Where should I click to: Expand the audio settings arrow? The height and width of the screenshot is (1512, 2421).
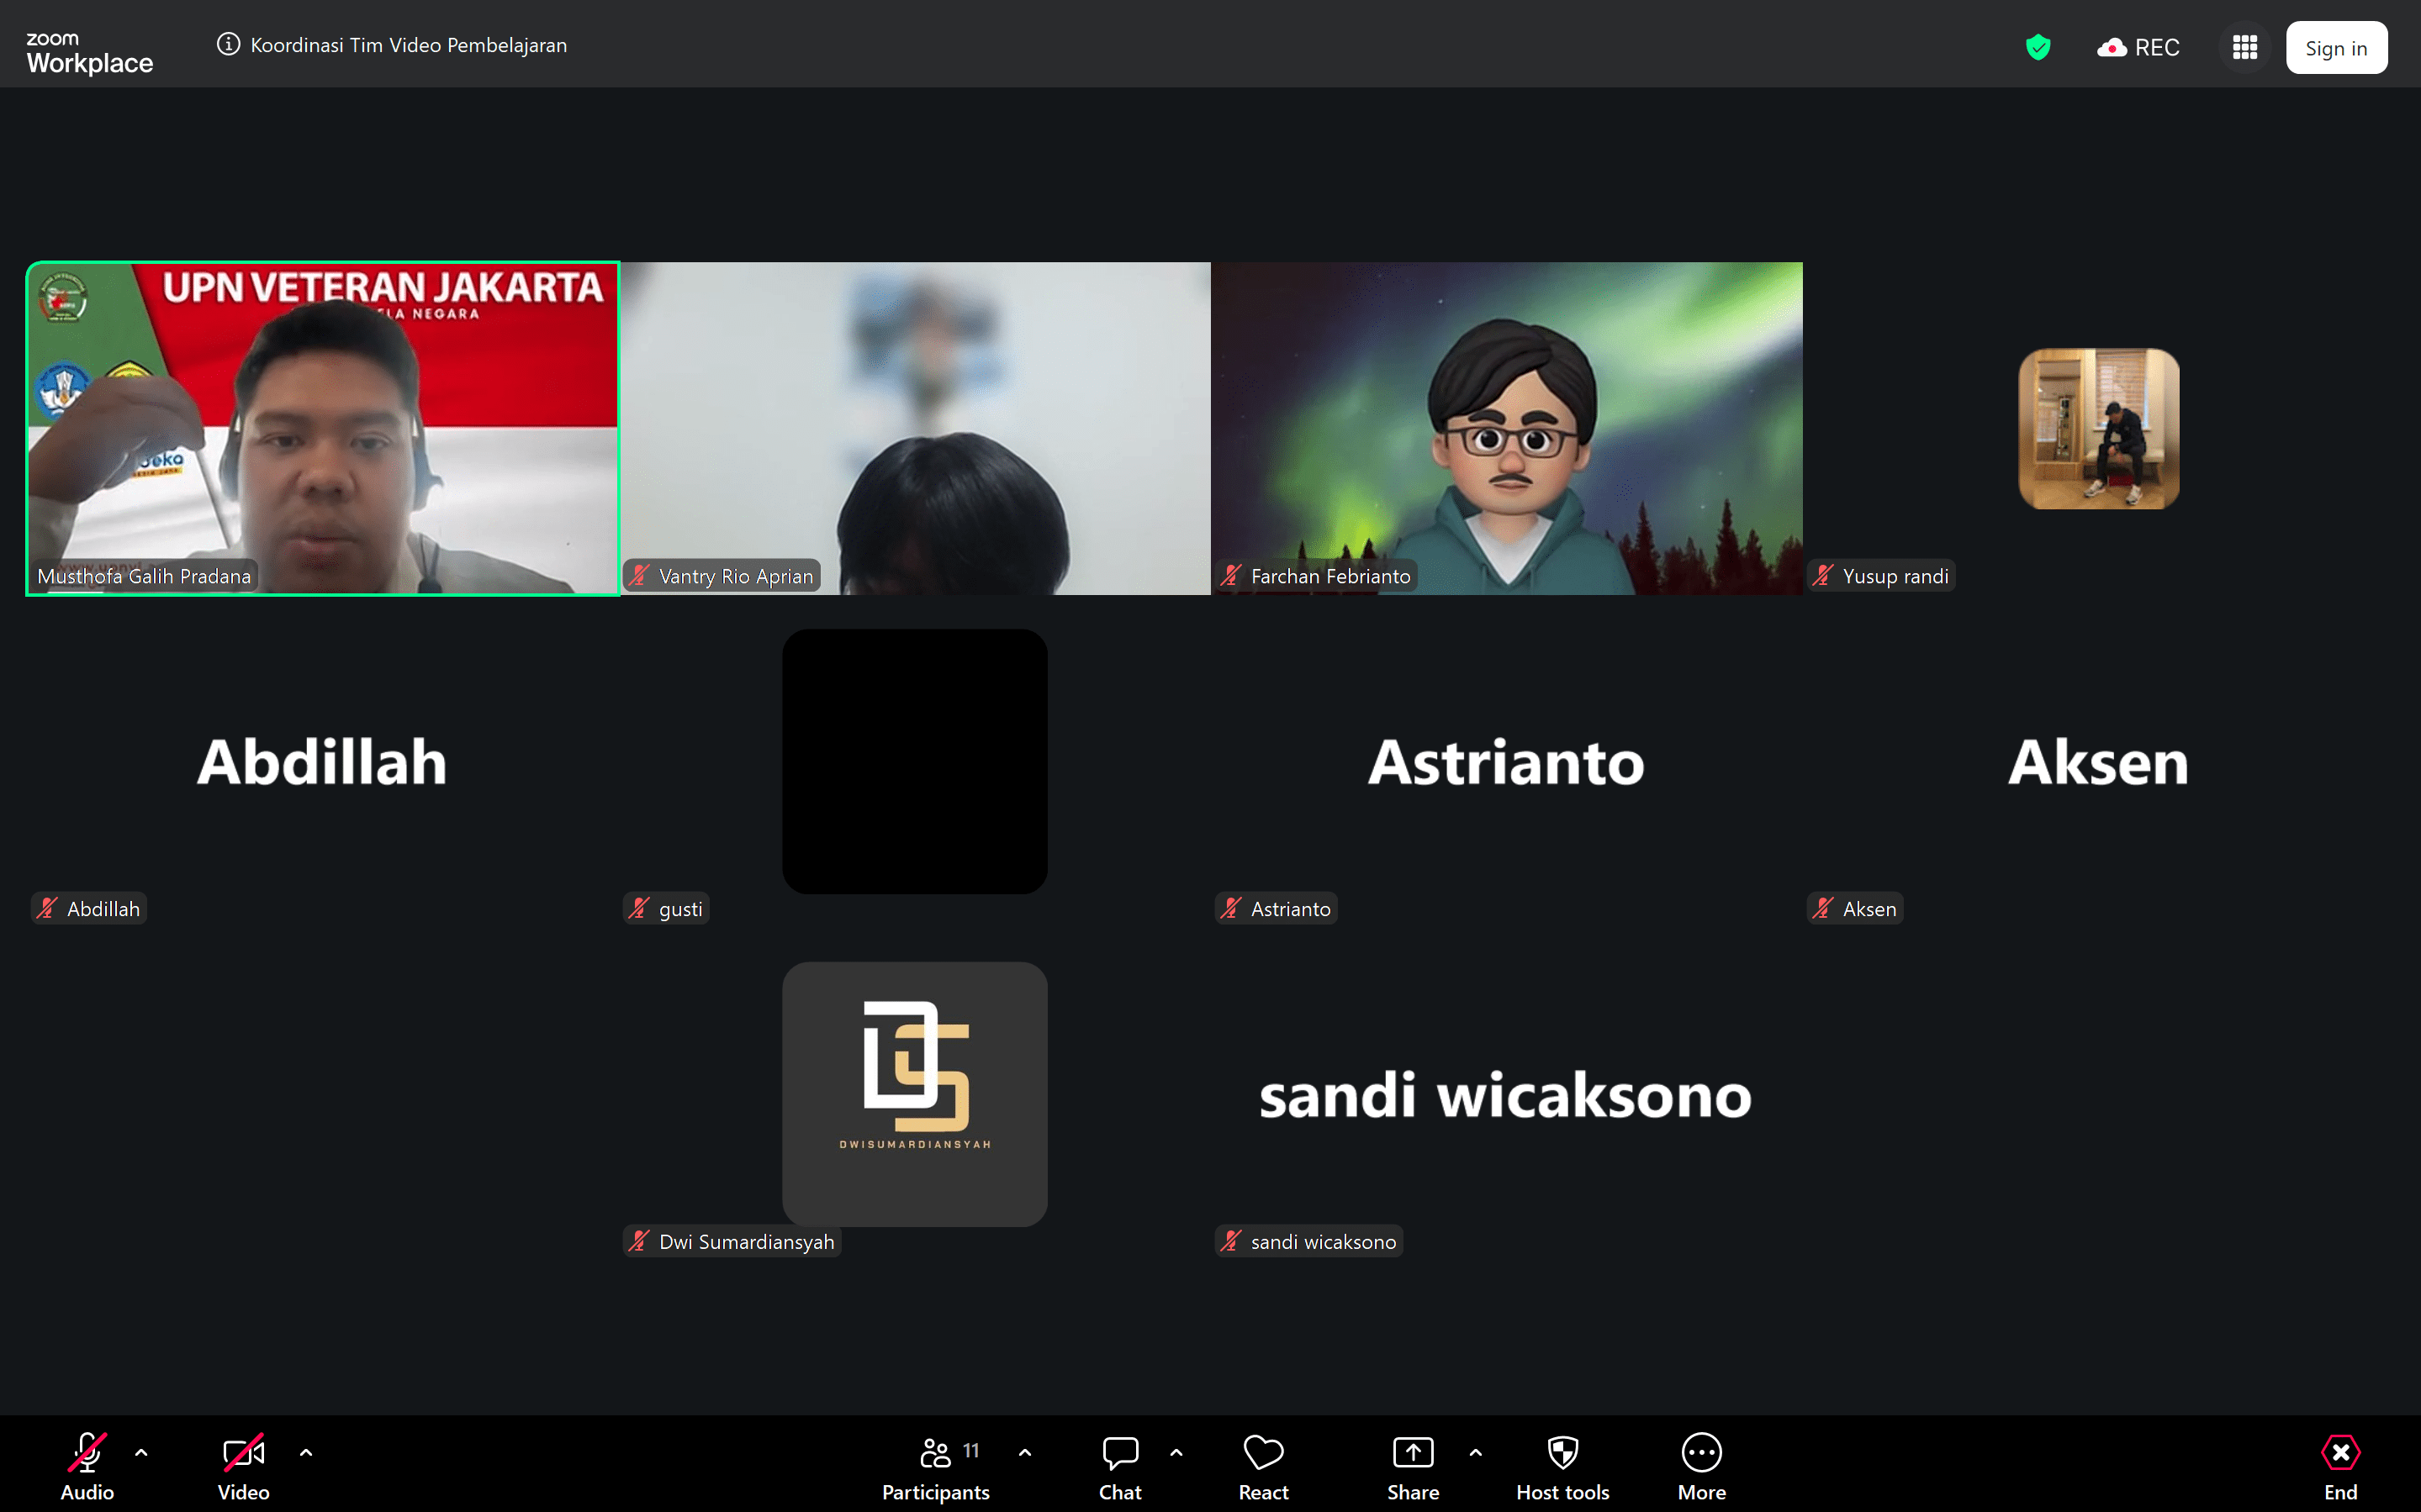coord(141,1452)
